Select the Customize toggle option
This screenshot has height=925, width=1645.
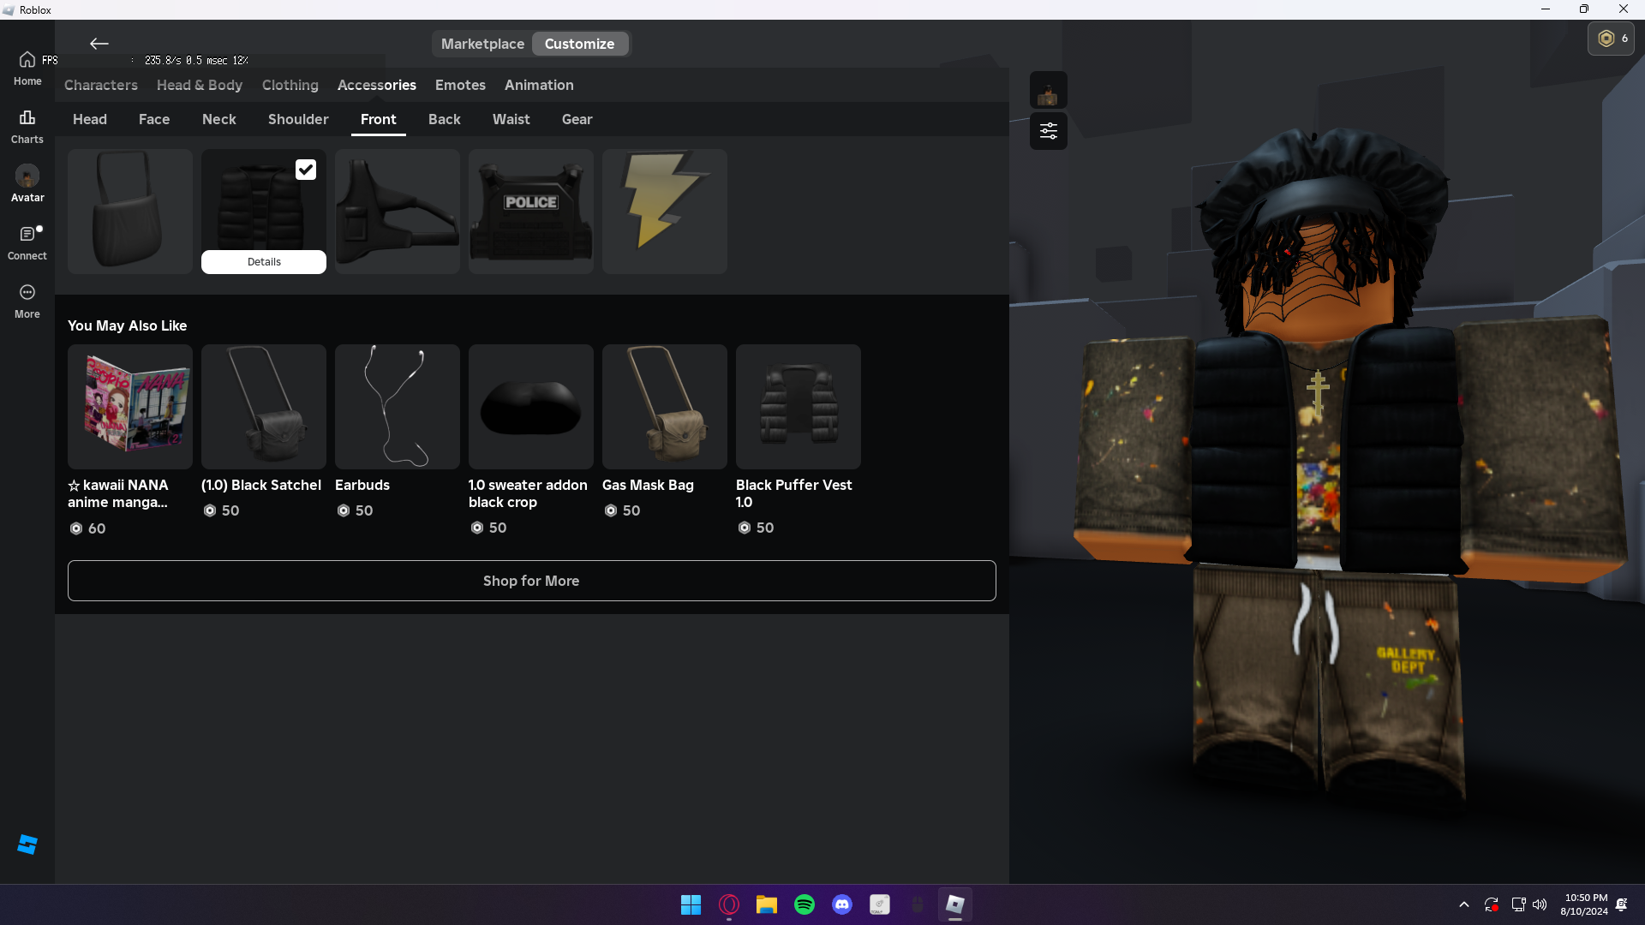coord(579,44)
